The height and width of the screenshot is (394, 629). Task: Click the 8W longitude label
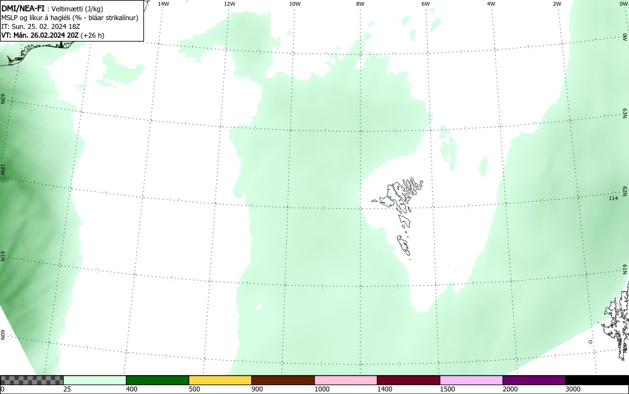coord(360,4)
